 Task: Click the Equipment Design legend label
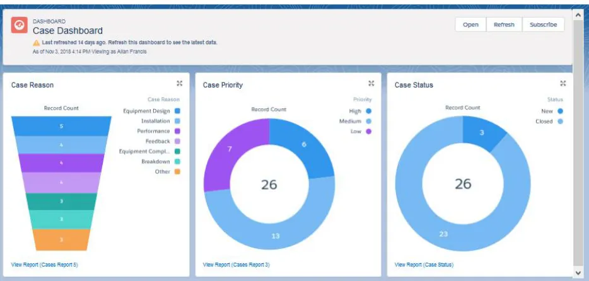point(146,111)
